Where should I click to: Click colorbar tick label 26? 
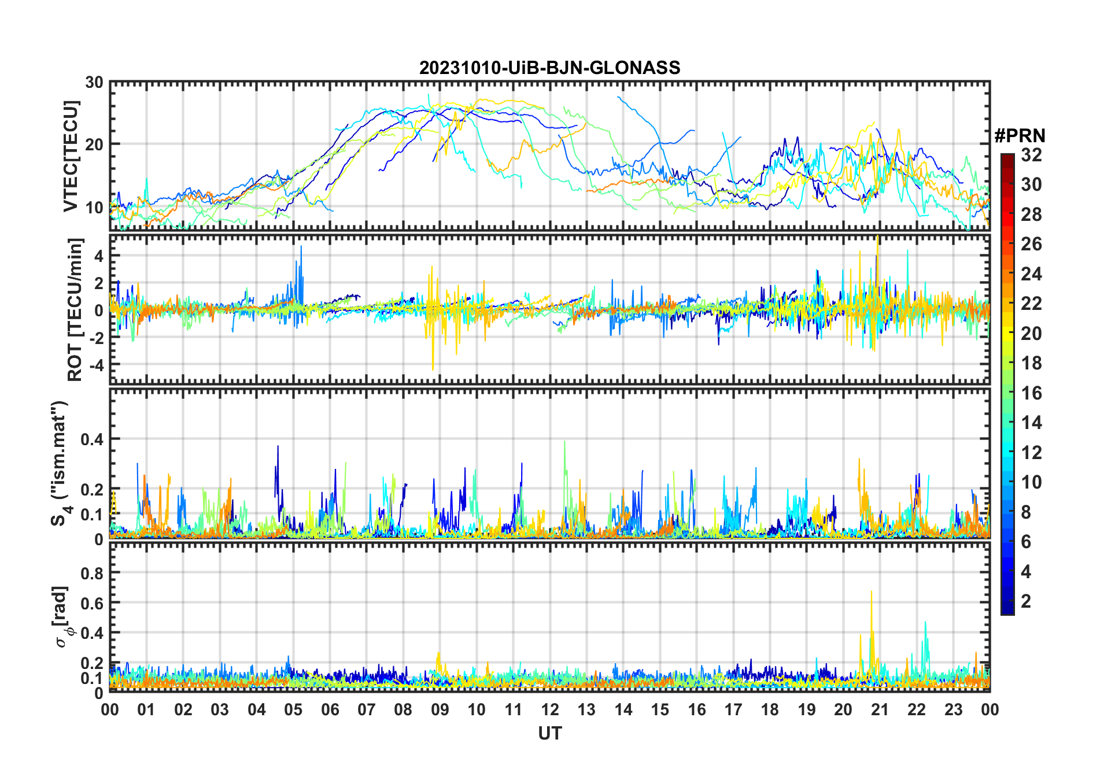click(x=1031, y=244)
